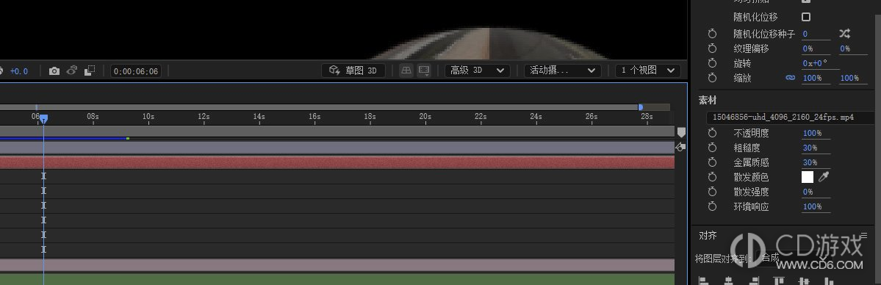Select the pink layer bar

pos(337,264)
